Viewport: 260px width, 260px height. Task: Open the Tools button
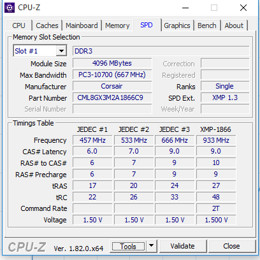pyautogui.click(x=128, y=247)
